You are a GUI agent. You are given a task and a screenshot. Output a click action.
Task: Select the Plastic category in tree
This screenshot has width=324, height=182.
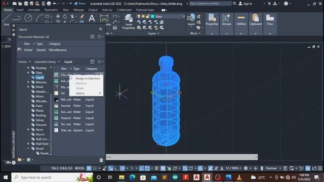pos(39,111)
